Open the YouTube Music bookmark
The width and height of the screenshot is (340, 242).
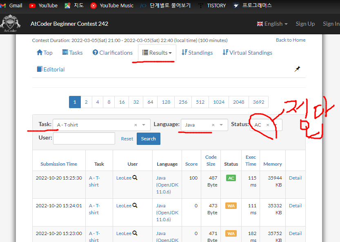[x=112, y=5]
